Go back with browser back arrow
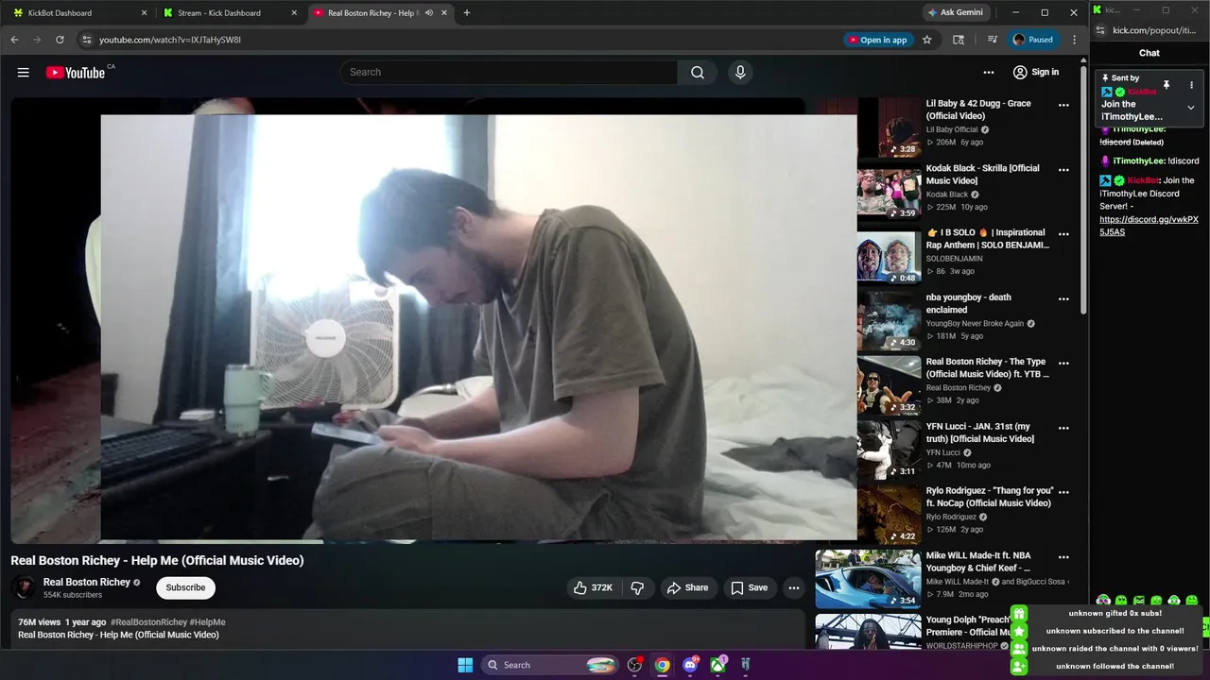The image size is (1210, 680). 14,40
